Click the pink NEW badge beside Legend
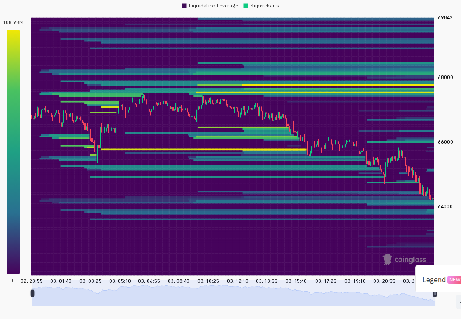This screenshot has height=319, width=461. click(454, 280)
